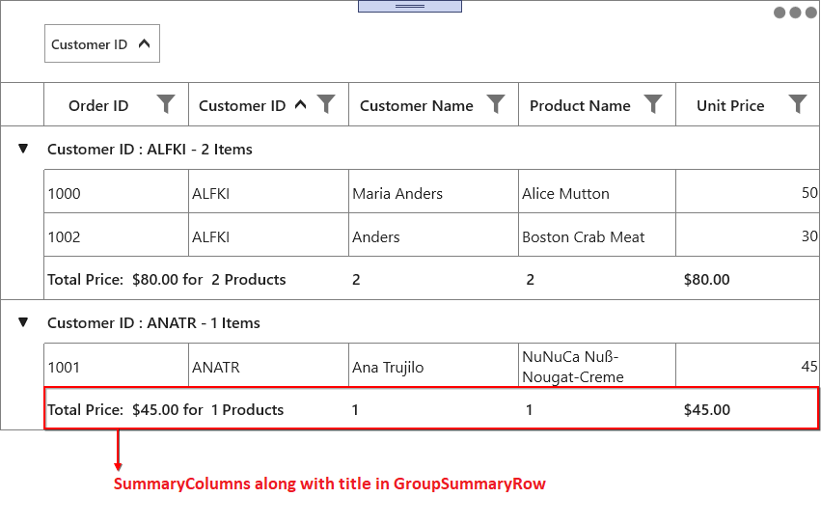Screen dimensions: 821x525
Task: Click the unit price 50 cell
Action: (748, 191)
